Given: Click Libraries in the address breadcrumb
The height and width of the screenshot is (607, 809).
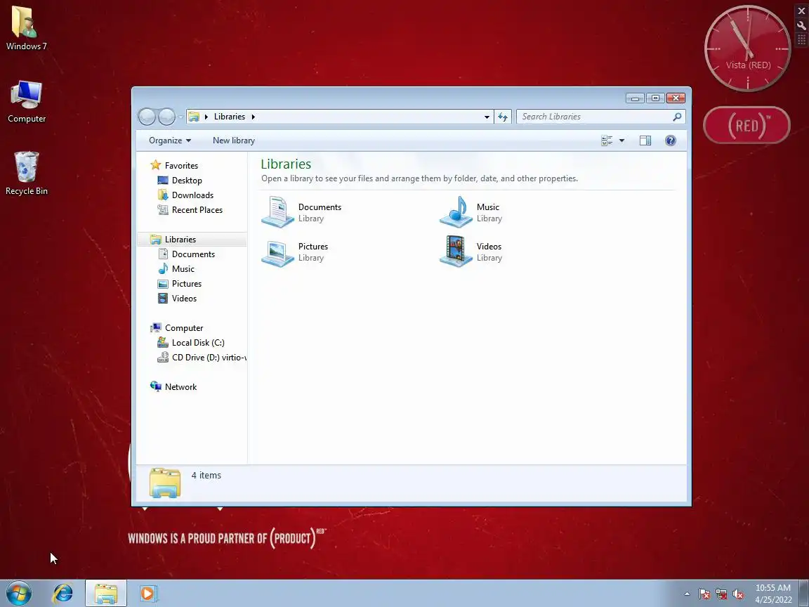Looking at the screenshot, I should [230, 117].
